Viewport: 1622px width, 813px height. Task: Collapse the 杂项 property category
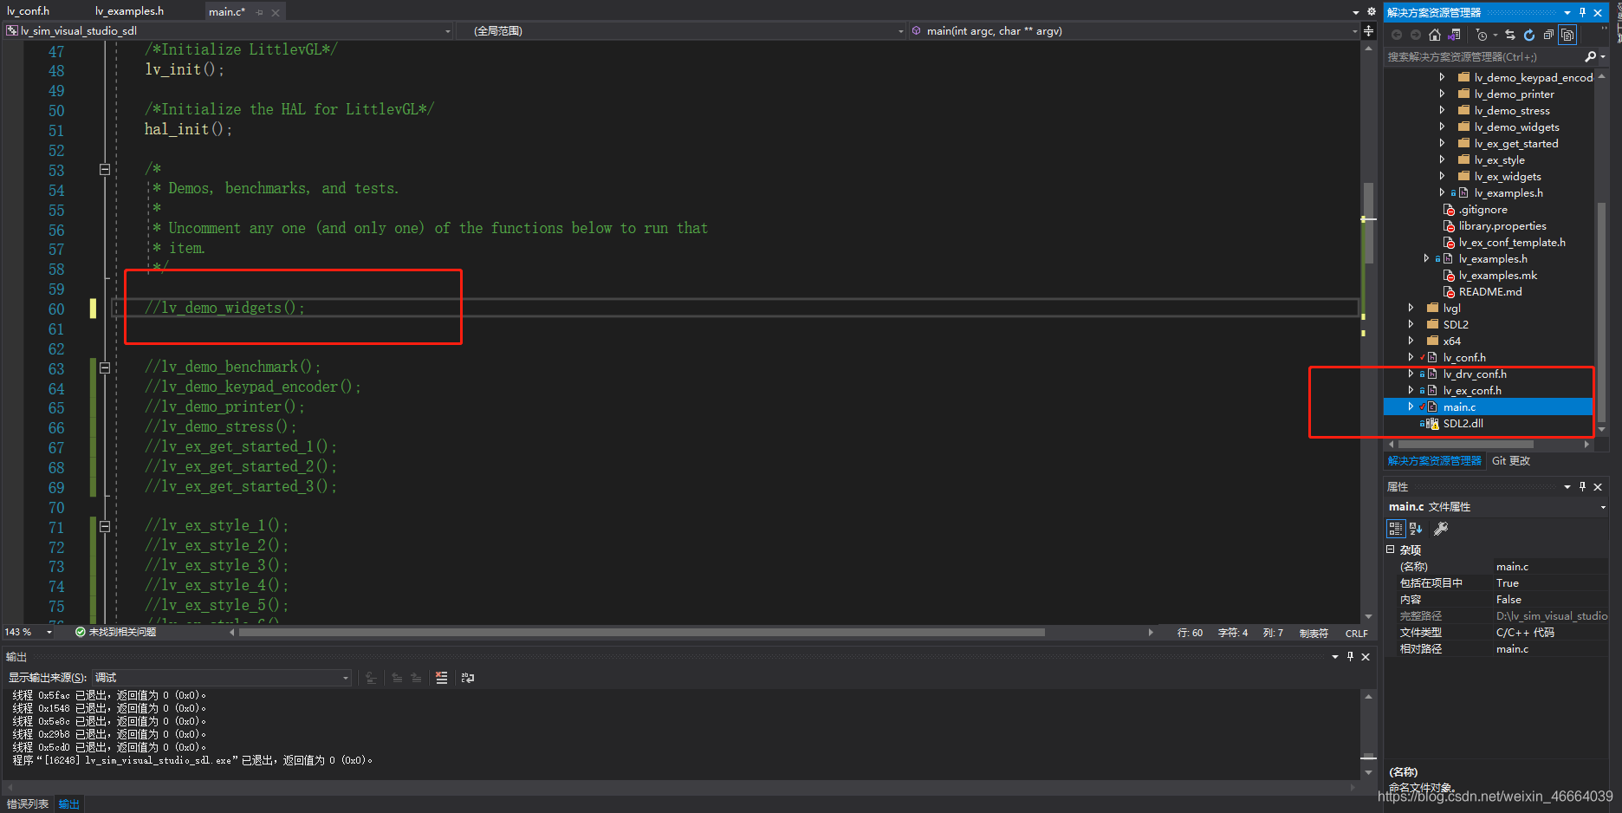(1391, 550)
